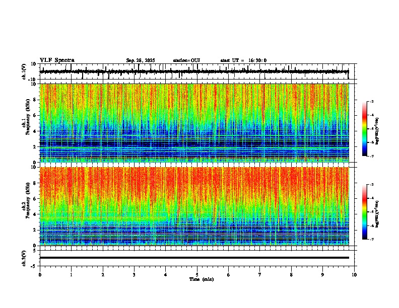Screen dimensions: 399x308
Task: Click the upper colorbar 'log(PSD)(V²/Hz)' label
Action: click(x=377, y=131)
